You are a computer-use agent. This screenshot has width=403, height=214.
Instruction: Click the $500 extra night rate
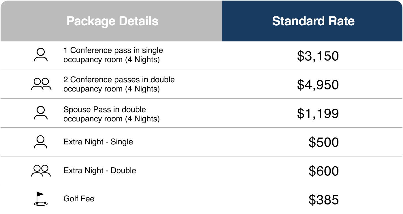[x=323, y=142]
